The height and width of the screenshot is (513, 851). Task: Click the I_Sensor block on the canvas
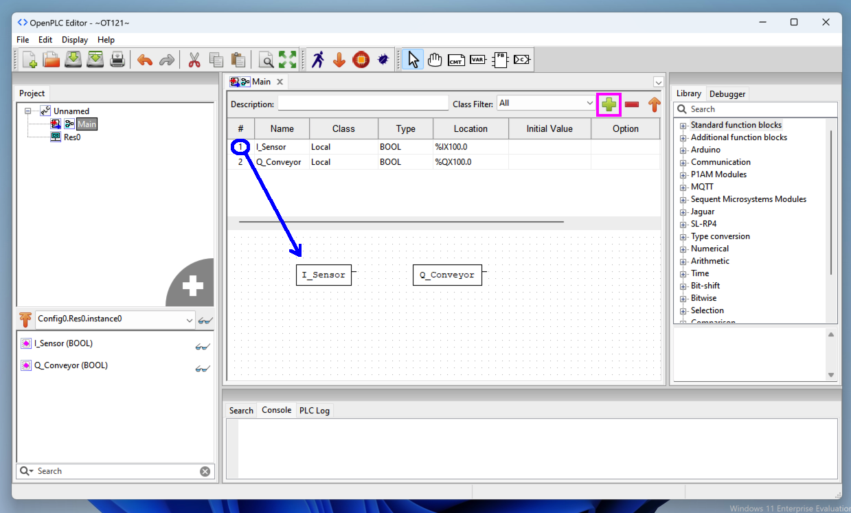coord(324,275)
